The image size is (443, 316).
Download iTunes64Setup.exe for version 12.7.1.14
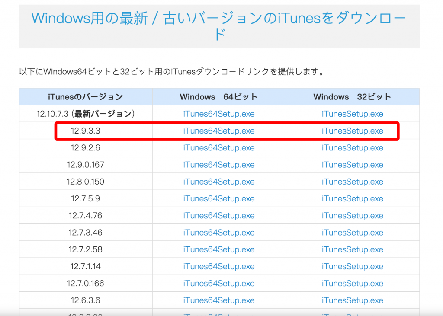pos(218,266)
